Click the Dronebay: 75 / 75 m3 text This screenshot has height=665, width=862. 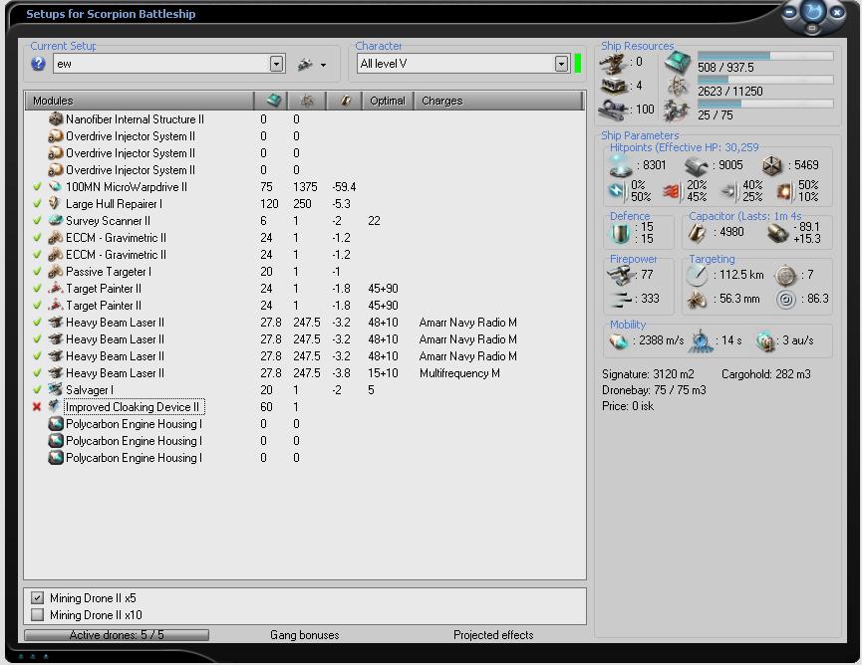654,390
